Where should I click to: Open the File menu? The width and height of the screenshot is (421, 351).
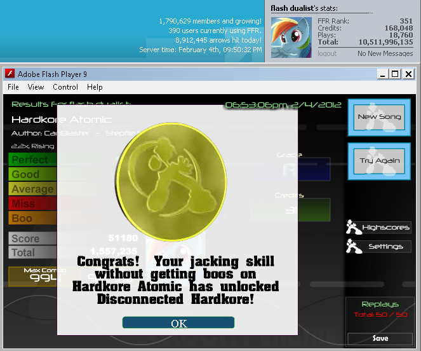tap(13, 87)
